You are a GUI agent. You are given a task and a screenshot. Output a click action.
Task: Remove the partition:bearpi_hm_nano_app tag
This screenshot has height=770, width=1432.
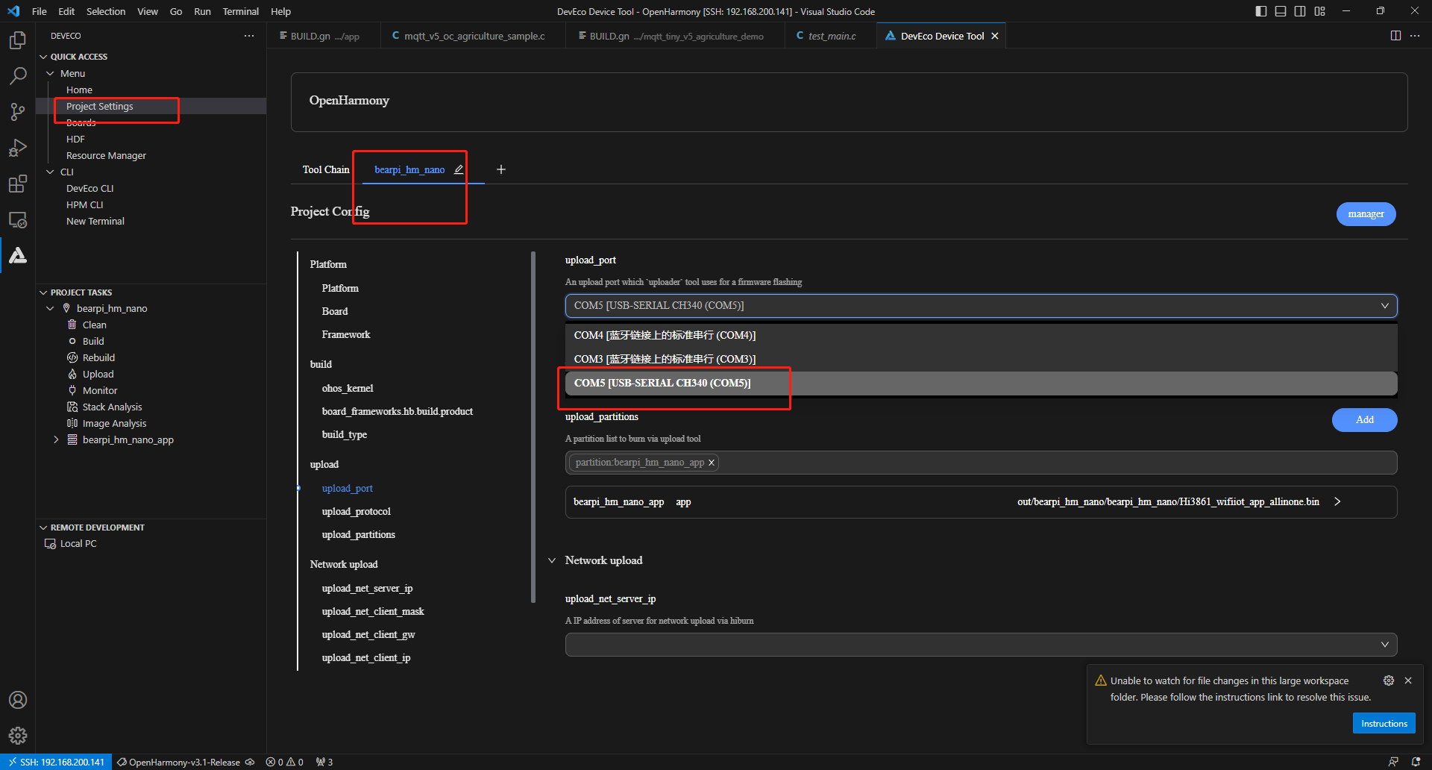click(x=712, y=463)
